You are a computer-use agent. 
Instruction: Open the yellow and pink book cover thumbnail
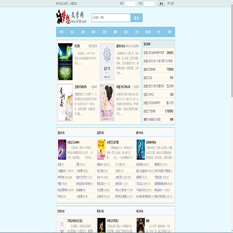point(101,150)
